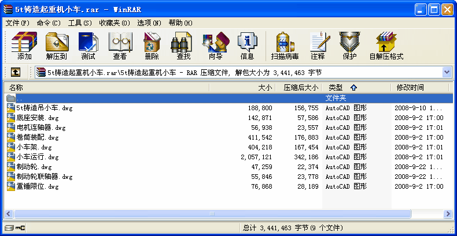Open the 命令(C) menu
The image size is (457, 236).
[x=49, y=23]
